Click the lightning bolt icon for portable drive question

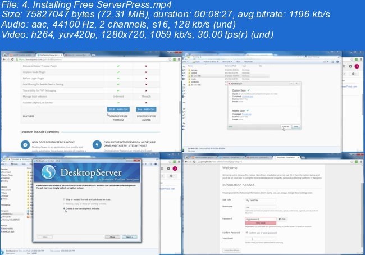click(97, 144)
